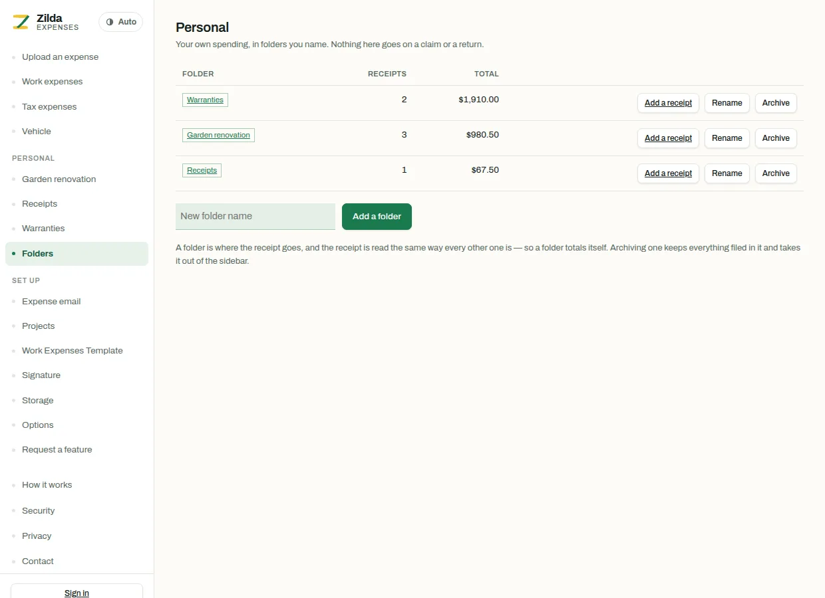Add a receipt to Warranties folder
Image resolution: width=825 pixels, height=598 pixels.
[668, 103]
